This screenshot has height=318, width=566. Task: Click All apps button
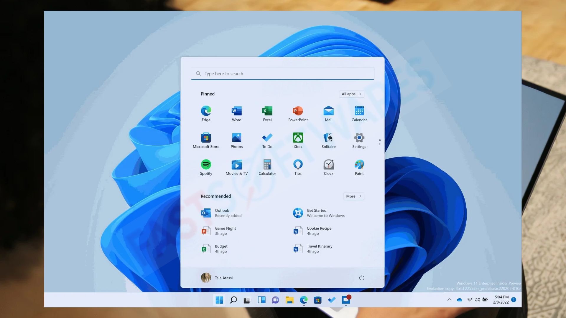tap(351, 94)
